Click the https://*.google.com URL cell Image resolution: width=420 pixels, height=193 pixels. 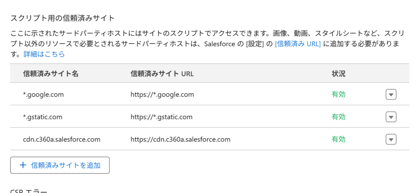pyautogui.click(x=162, y=95)
